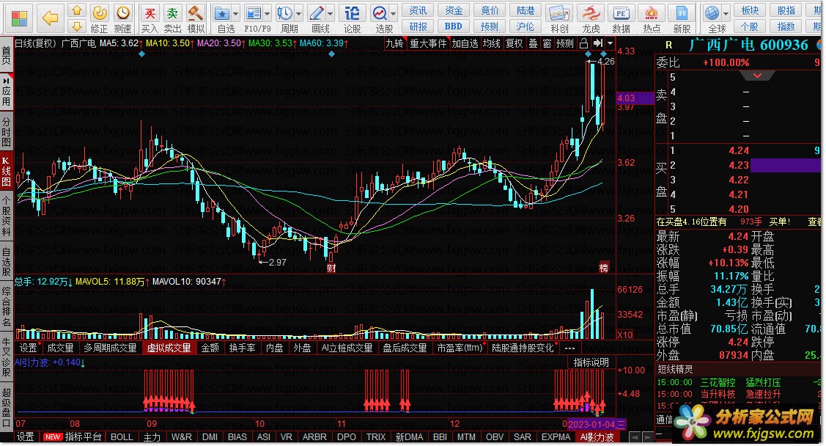Expand the 画线 drawing dropdown arrow
826x446 pixels.
click(331, 14)
